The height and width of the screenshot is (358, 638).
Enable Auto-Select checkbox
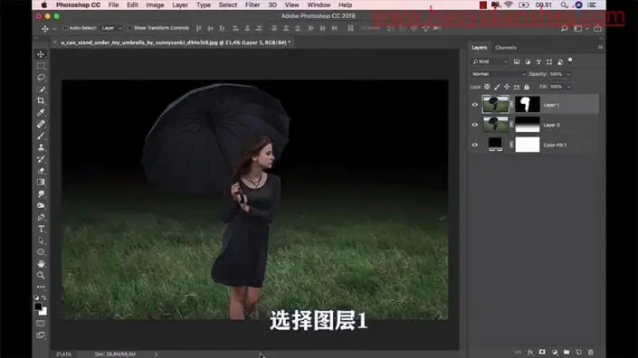click(x=65, y=28)
